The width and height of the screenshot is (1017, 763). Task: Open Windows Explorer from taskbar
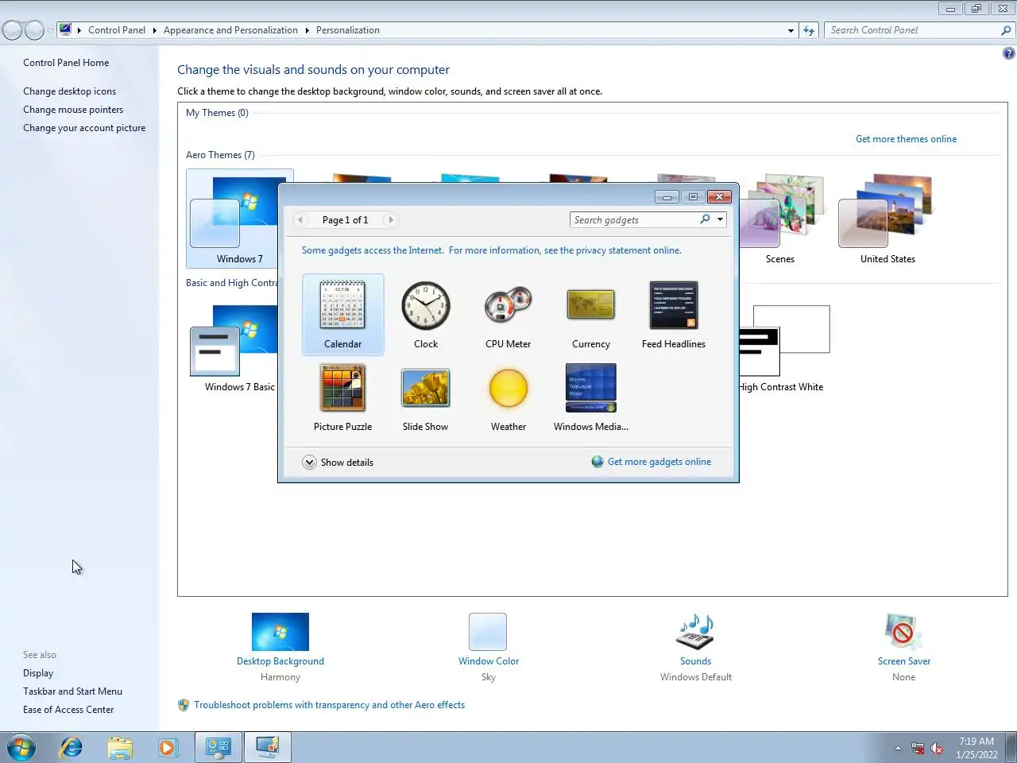pyautogui.click(x=120, y=747)
